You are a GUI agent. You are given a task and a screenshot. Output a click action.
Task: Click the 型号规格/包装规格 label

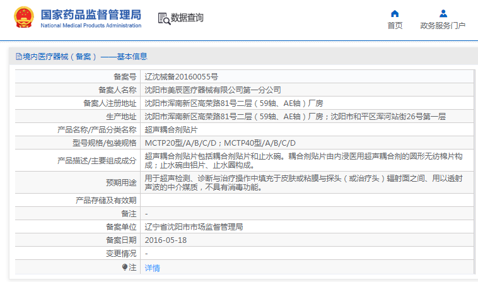pos(104,143)
